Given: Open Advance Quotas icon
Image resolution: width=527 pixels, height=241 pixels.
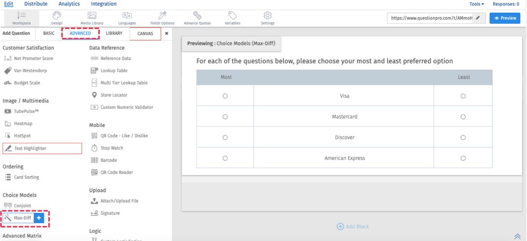Looking at the screenshot, I should click(197, 16).
